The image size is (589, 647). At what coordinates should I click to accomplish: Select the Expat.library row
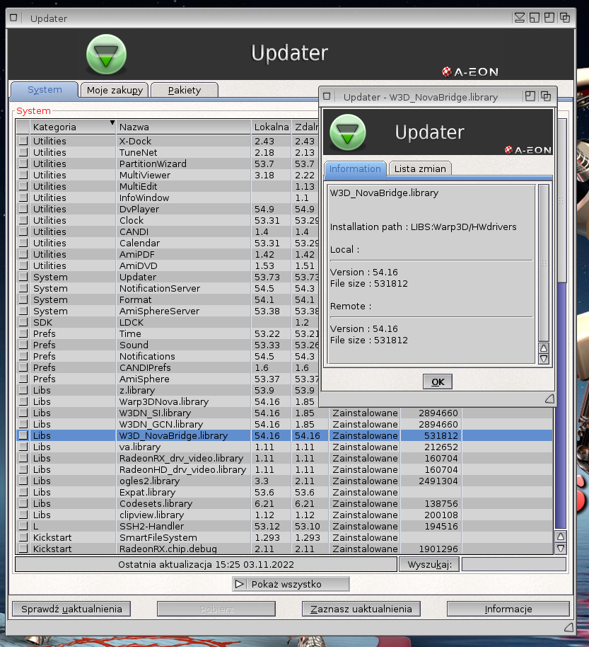pos(284,492)
